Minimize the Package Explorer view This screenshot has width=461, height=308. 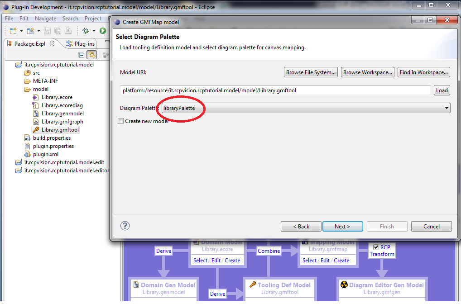click(x=107, y=42)
